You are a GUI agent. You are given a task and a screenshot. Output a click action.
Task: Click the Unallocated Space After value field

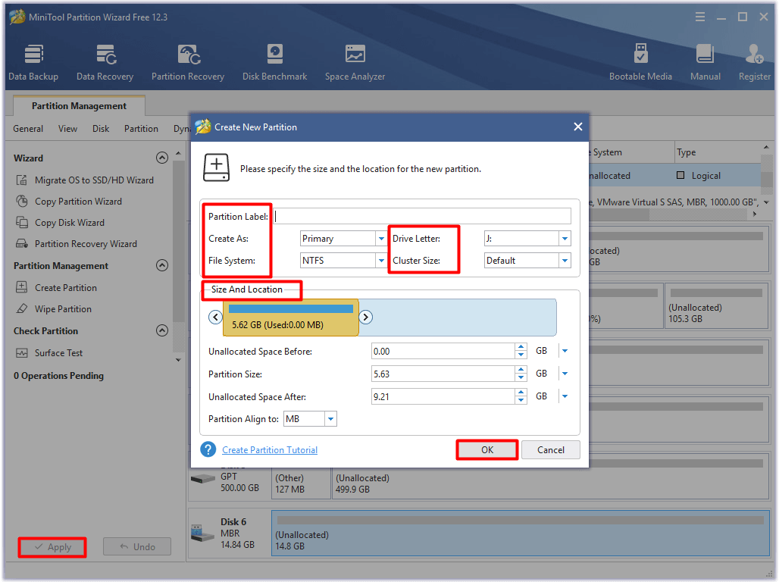coord(443,396)
